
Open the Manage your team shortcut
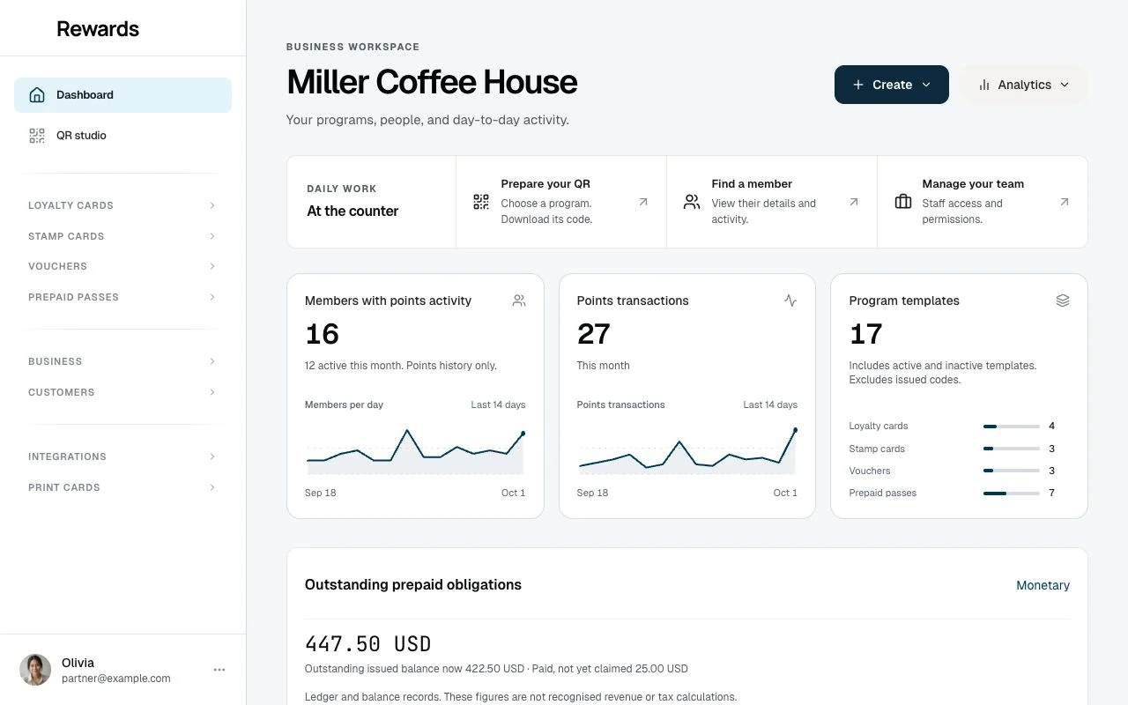(983, 202)
